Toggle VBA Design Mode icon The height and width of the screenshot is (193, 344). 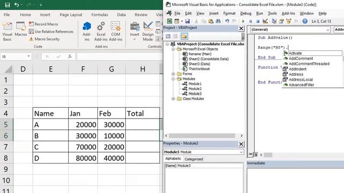265,21
